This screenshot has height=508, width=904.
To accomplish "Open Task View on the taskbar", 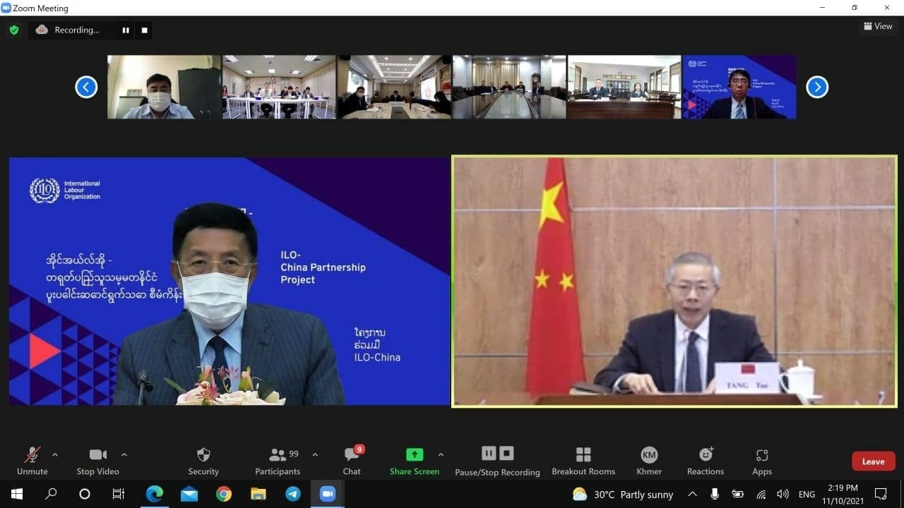I will point(119,494).
